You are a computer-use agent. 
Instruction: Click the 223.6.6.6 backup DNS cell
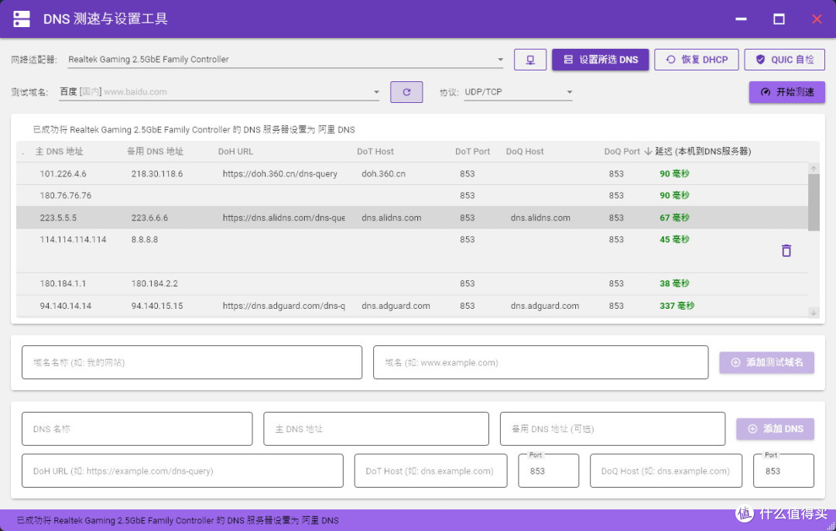pos(149,218)
